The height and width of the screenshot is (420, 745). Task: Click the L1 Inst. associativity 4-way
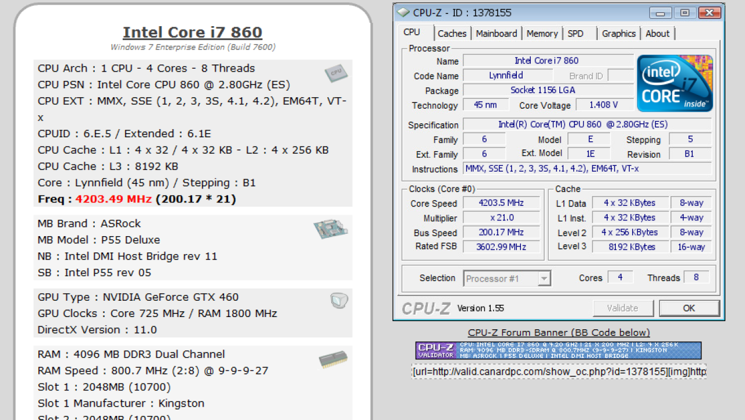pos(692,218)
